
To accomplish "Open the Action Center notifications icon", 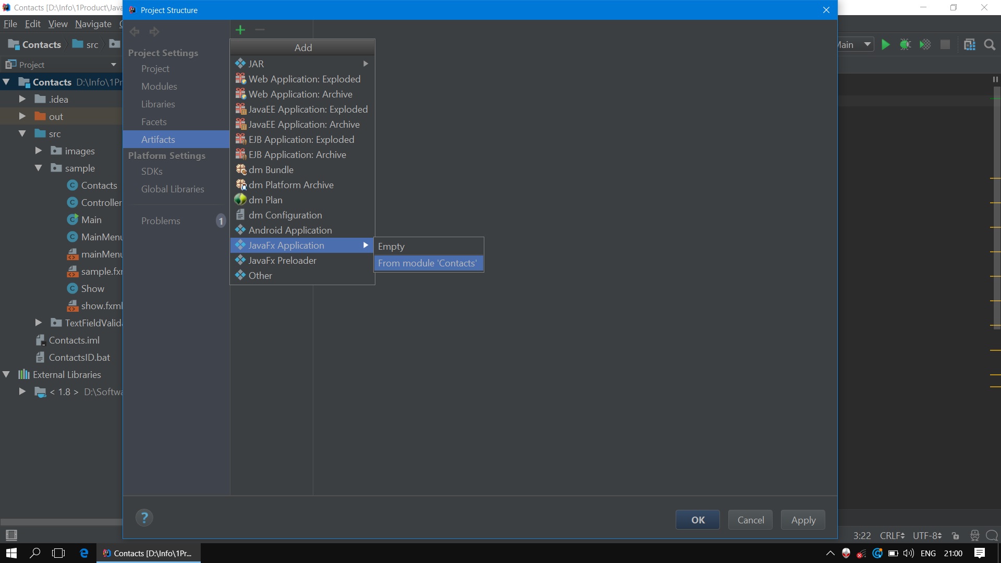I will (x=980, y=553).
